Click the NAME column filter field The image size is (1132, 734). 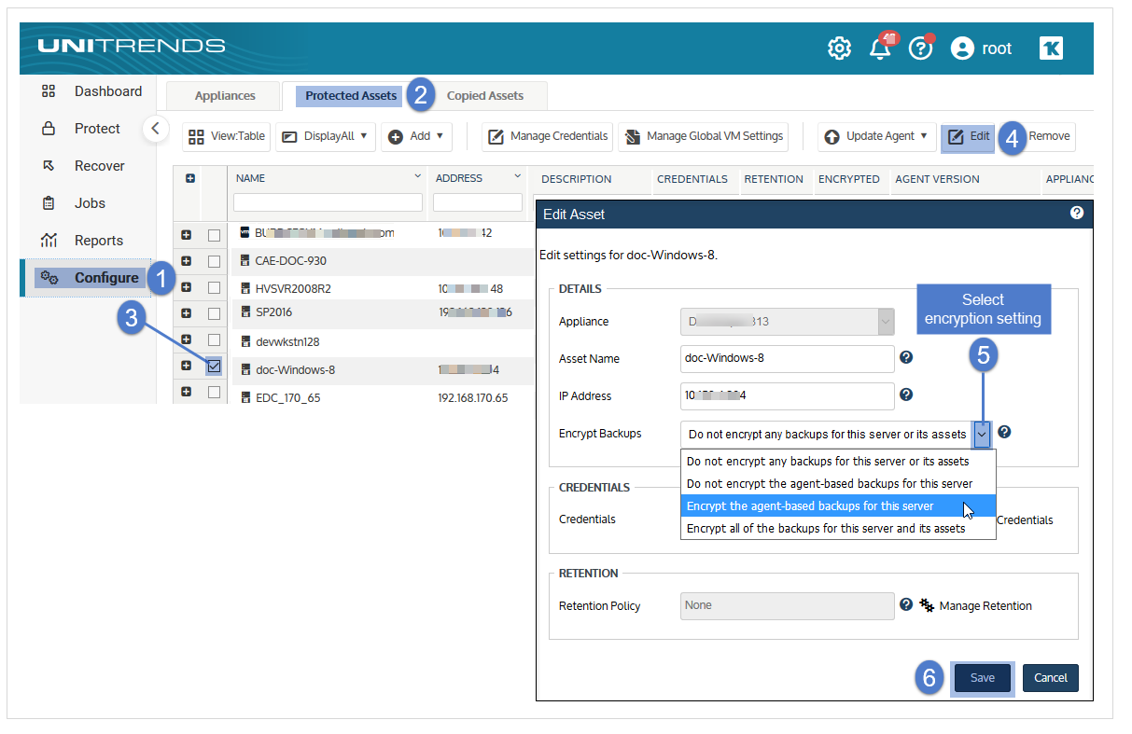coord(328,202)
